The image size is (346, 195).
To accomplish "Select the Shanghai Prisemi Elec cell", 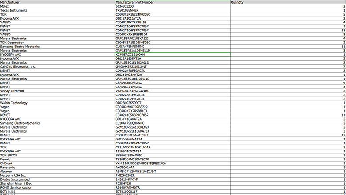I will [x=57, y=183].
